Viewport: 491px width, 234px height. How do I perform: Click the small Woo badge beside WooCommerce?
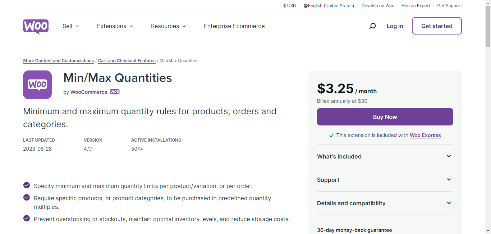click(115, 92)
